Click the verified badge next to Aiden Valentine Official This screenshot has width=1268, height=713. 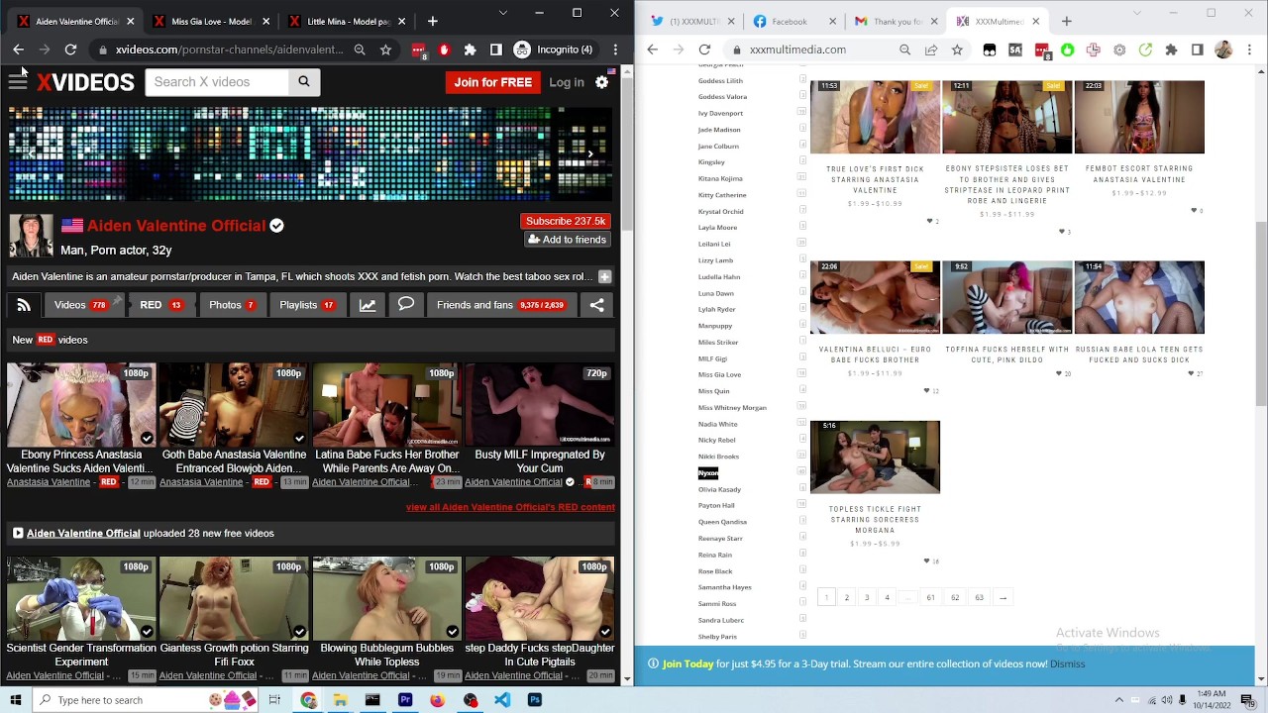pos(276,226)
